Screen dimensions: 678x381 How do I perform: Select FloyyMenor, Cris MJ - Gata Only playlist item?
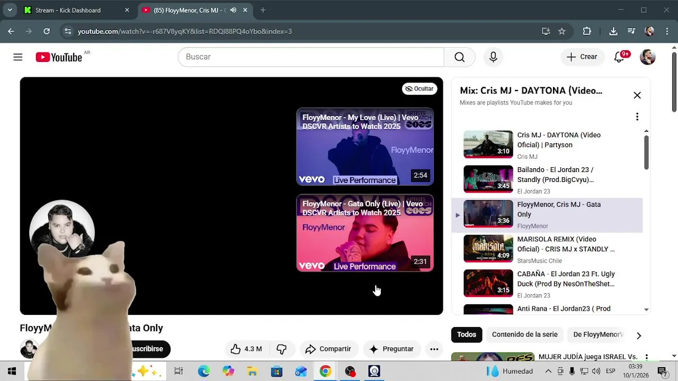pos(547,215)
